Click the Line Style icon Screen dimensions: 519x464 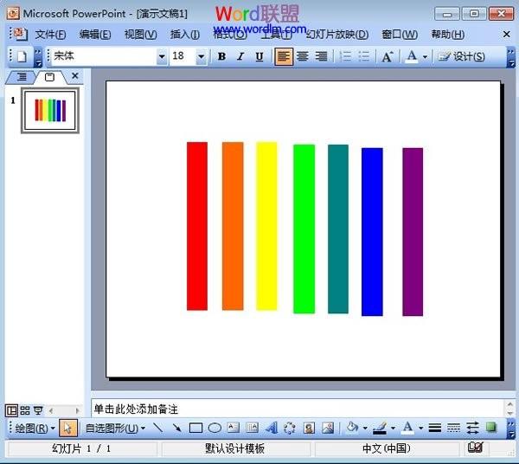click(x=434, y=428)
